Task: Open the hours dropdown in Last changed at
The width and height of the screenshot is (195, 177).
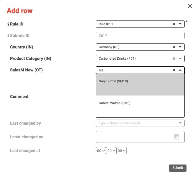Action: [x=101, y=151]
